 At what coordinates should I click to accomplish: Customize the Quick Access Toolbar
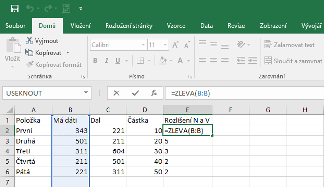[81, 9]
